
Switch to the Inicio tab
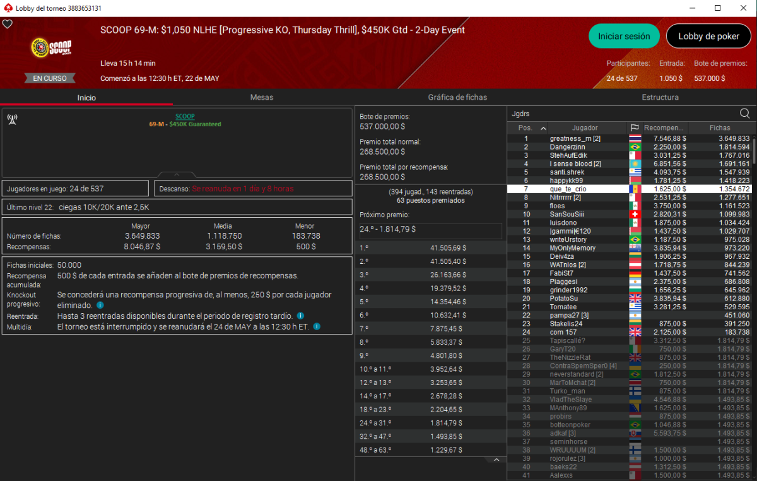[86, 97]
